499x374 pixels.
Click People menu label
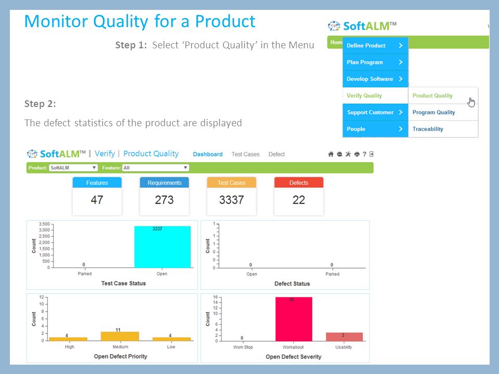click(356, 129)
